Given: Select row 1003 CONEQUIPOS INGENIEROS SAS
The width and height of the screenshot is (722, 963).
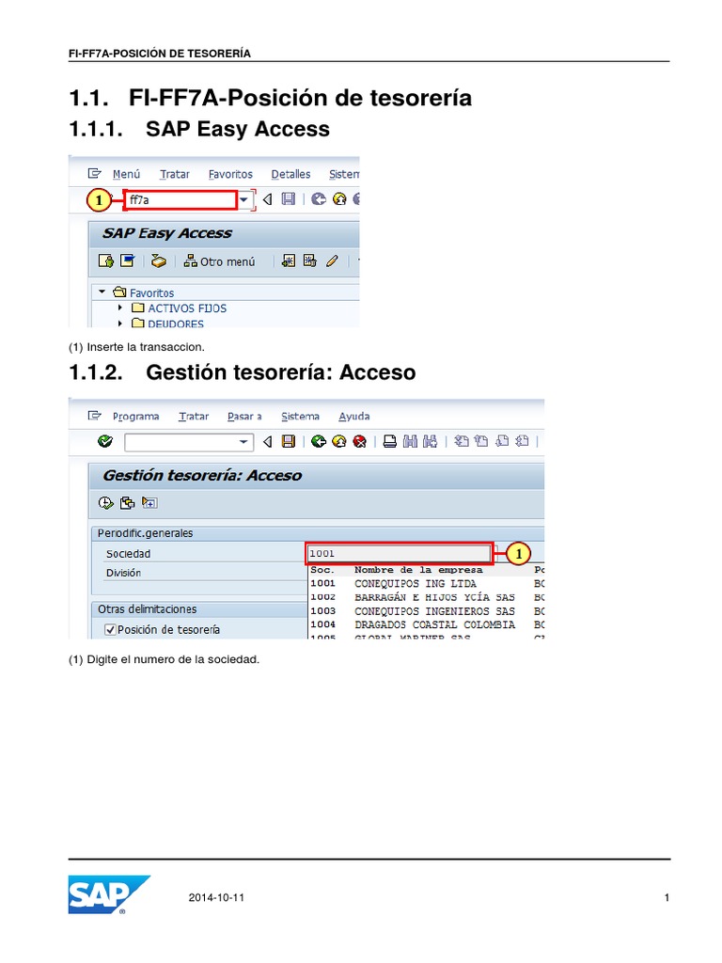Looking at the screenshot, I should [426, 611].
